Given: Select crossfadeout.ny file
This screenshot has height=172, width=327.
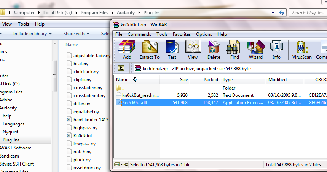Looking at the screenshot, I should point(86,96).
